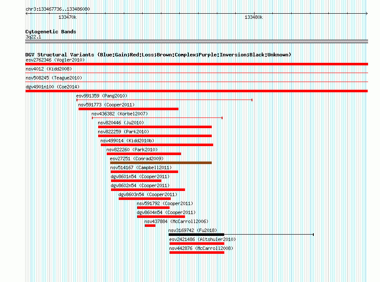Select esv2421486 (Altshuler2010) label
This screenshot has height=282, width=380.
pos(202,239)
